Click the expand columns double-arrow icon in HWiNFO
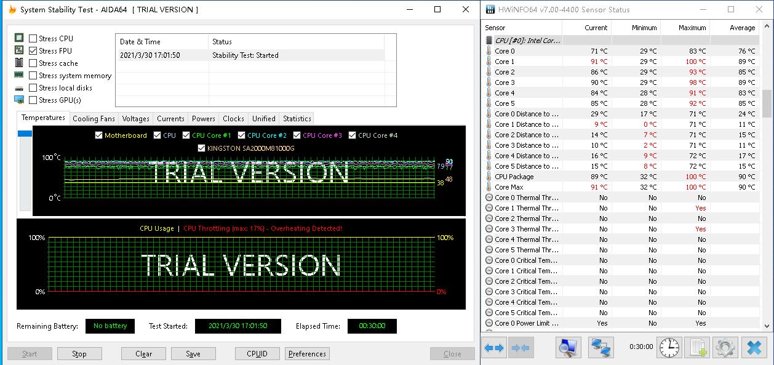The height and width of the screenshot is (365, 774). 495,348
